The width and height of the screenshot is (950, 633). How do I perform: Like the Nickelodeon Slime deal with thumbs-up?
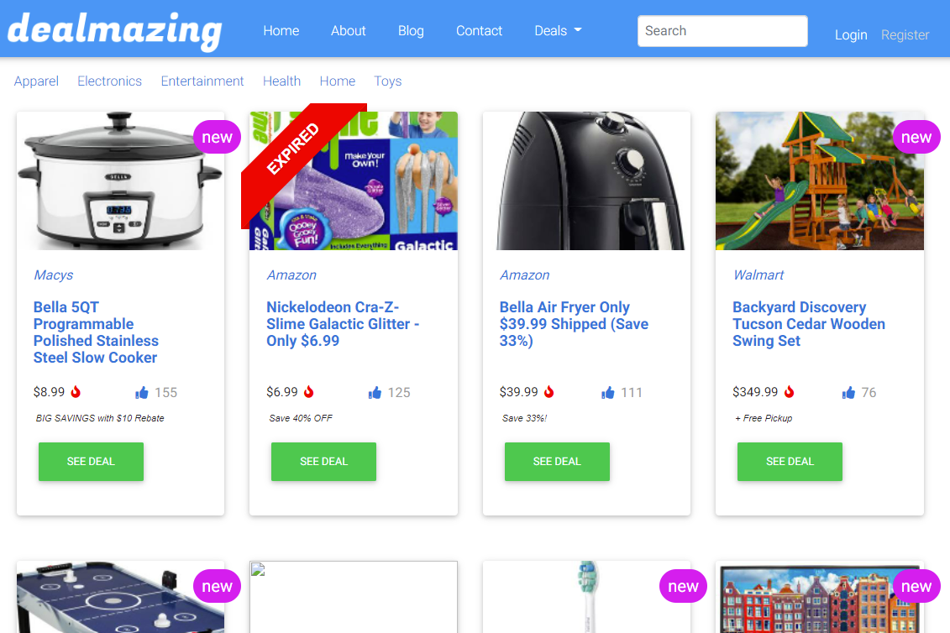pyautogui.click(x=375, y=393)
